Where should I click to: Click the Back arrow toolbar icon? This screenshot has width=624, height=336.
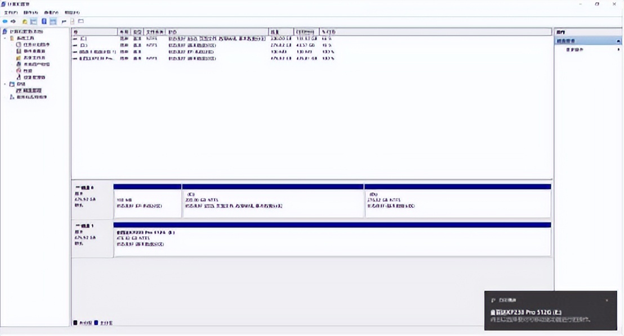(x=5, y=21)
